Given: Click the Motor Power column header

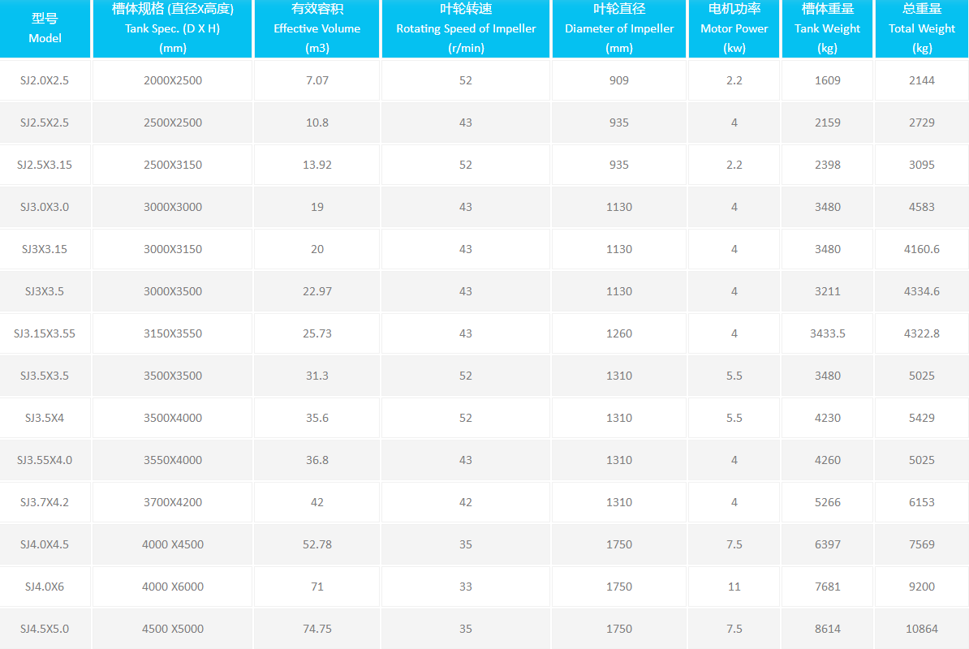Looking at the screenshot, I should (x=734, y=28).
